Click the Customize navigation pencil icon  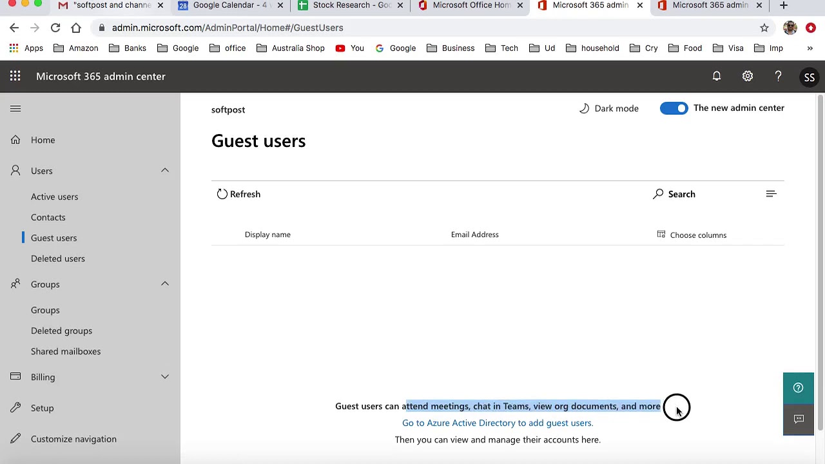click(x=15, y=439)
